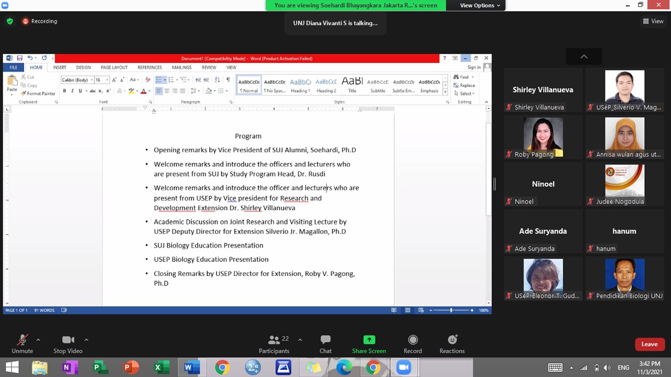
Task: Switch to the REVIEW ribbon tab
Action: coord(209,68)
